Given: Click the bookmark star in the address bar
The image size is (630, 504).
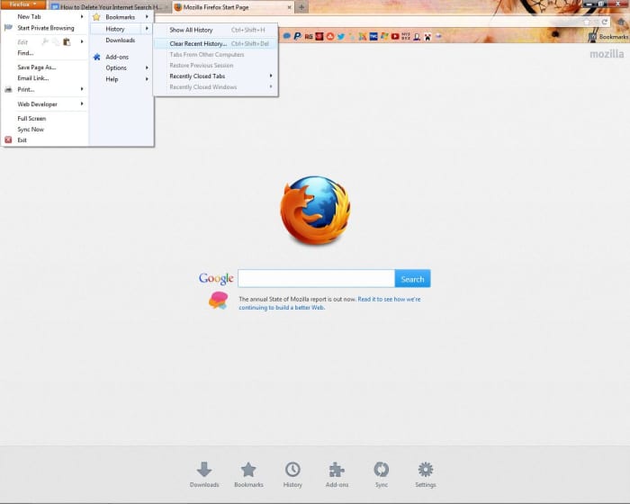Looking at the screenshot, I should click(x=587, y=22).
